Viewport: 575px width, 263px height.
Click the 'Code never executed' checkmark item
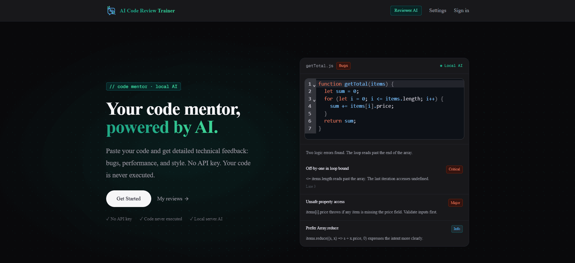coord(161,219)
